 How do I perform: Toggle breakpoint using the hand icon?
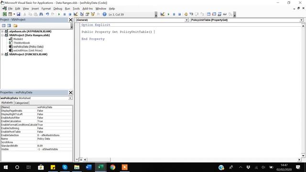pos(186,14)
